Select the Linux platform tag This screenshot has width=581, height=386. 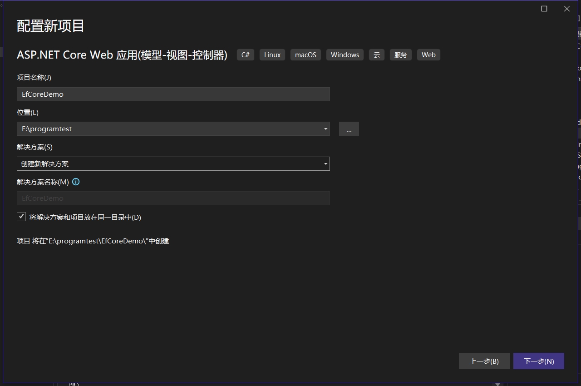pyautogui.click(x=272, y=54)
